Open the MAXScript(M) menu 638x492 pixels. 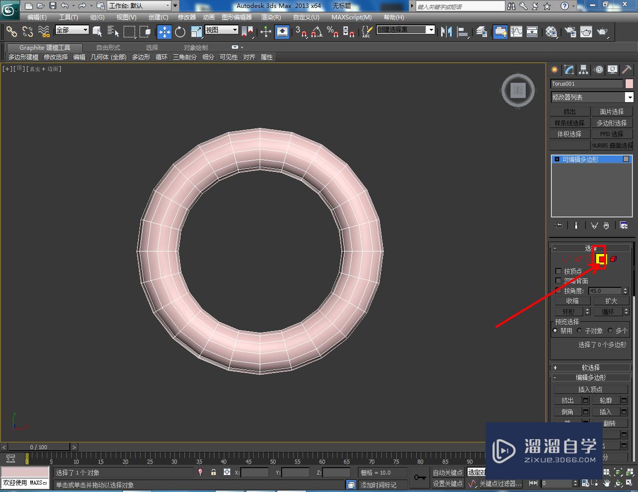[x=351, y=17]
